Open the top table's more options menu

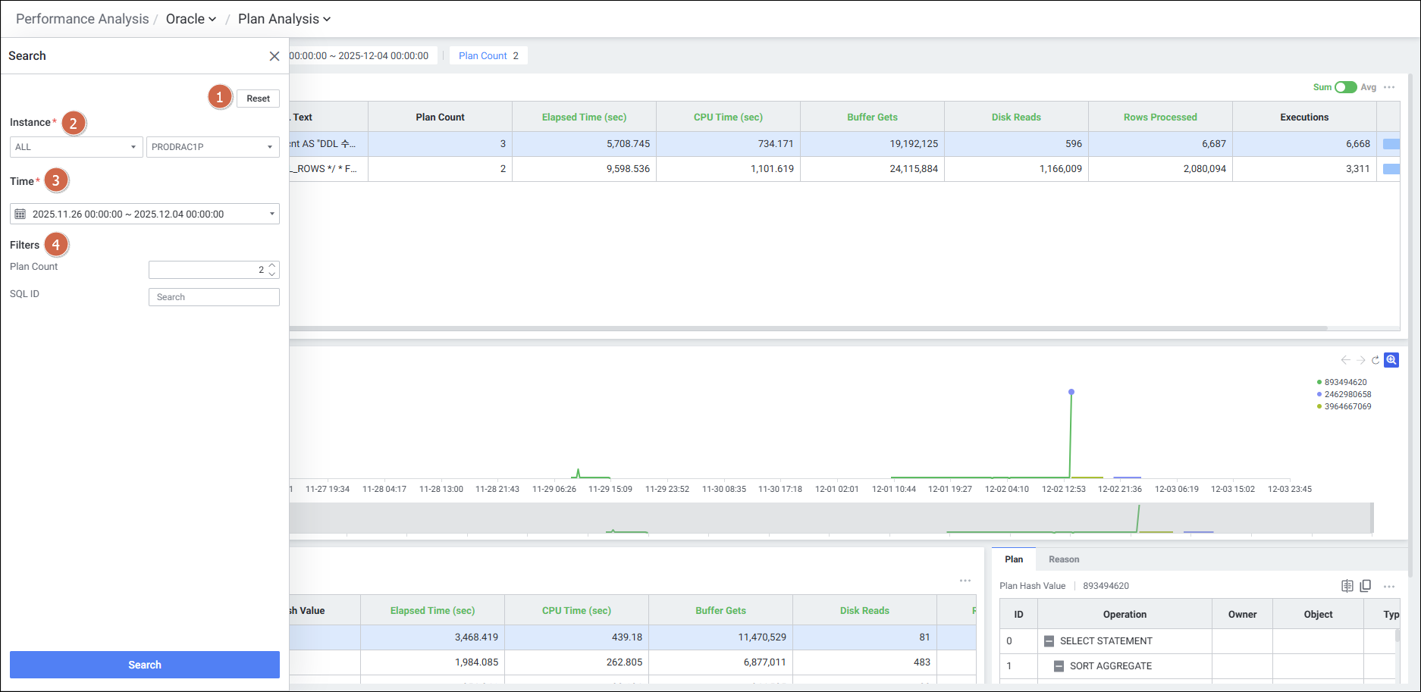click(1389, 87)
